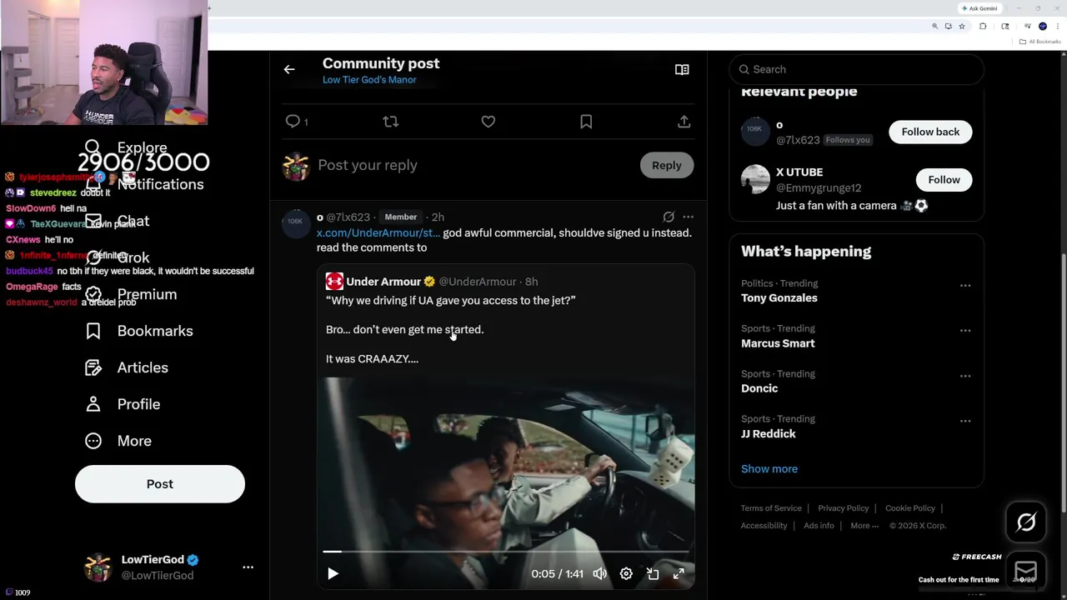The image size is (1067, 600).
Task: Open the Messages envelope floating button
Action: pos(1026,572)
